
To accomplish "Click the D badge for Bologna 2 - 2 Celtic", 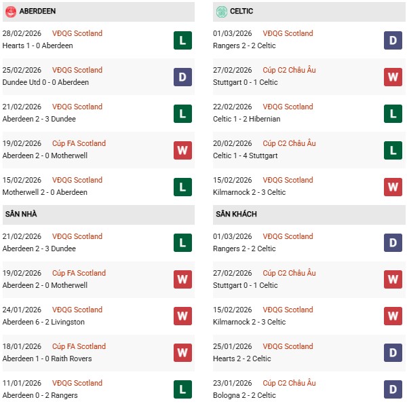I will click(393, 390).
